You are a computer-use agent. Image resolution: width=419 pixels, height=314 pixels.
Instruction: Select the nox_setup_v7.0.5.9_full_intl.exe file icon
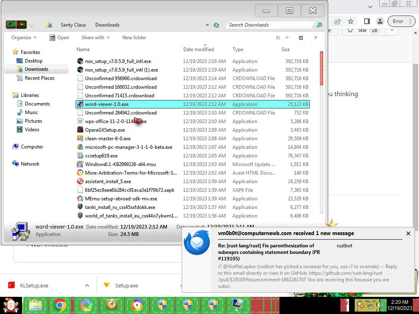click(x=80, y=61)
